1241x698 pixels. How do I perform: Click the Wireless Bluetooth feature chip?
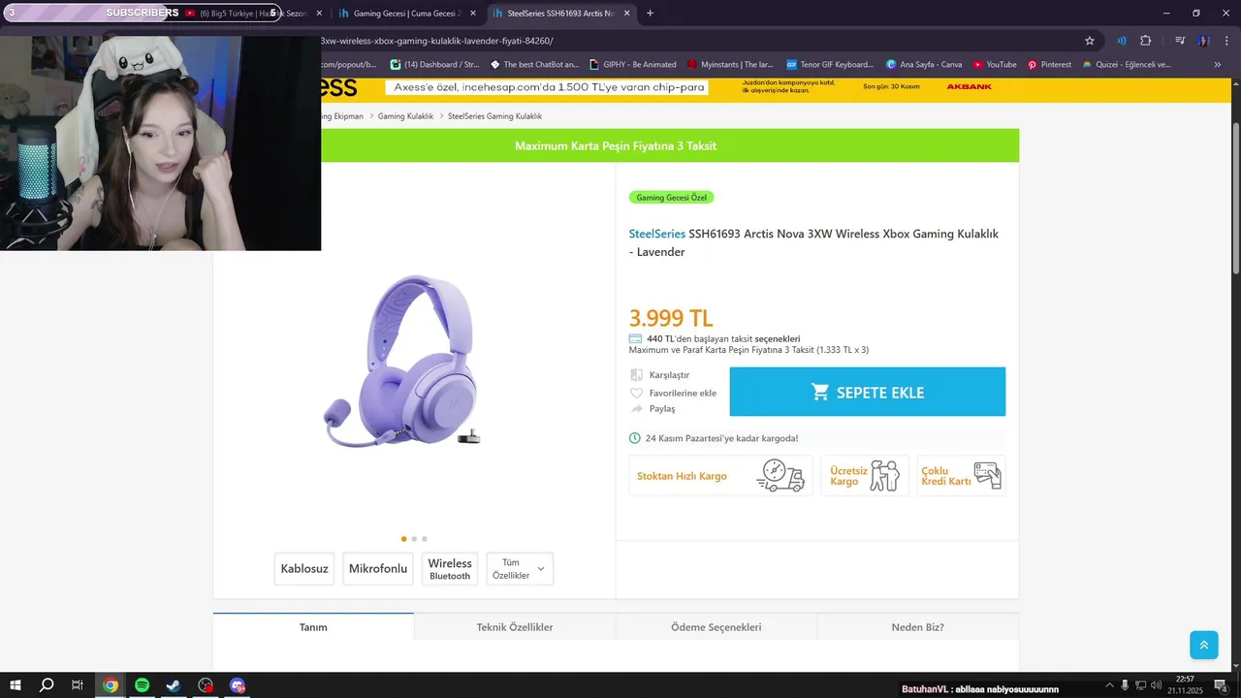[450, 569]
